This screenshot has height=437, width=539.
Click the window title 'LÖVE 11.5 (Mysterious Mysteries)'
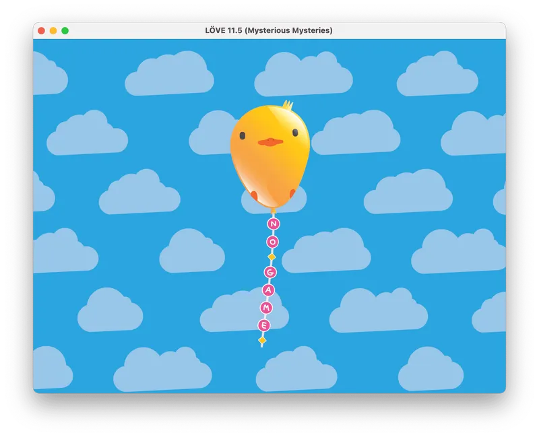pyautogui.click(x=268, y=30)
